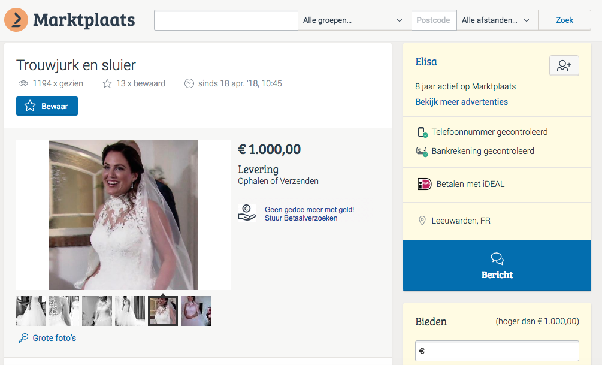Open the Grote foto's link
602x365 pixels.
[x=54, y=338]
